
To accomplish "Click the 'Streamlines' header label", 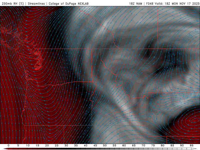I will pyautogui.click(x=36, y=3).
